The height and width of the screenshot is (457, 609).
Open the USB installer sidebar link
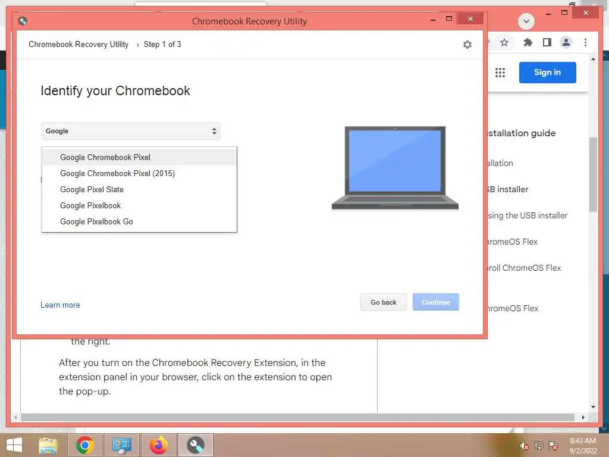tap(508, 189)
